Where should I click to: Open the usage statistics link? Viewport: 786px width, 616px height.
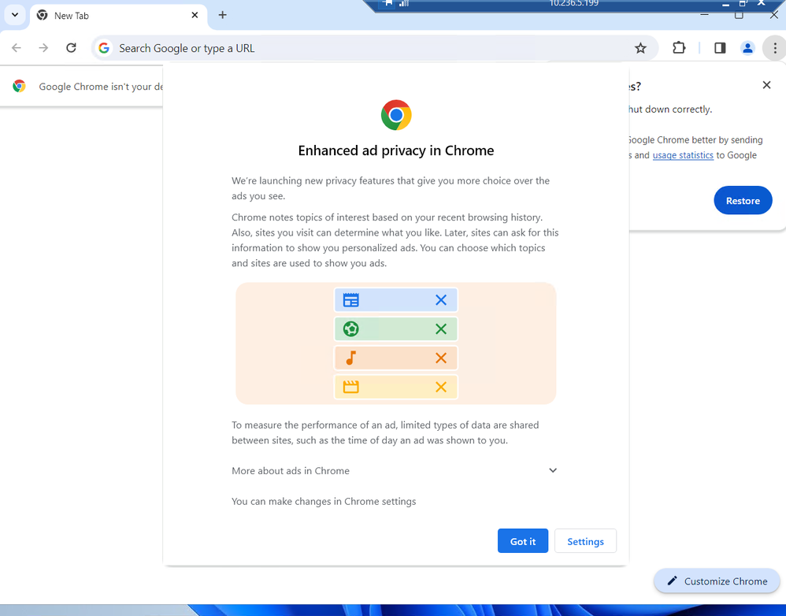tap(683, 155)
